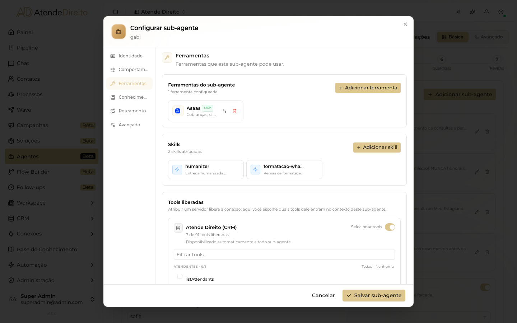The width and height of the screenshot is (517, 323).
Task: Select Todas for Atendentes tools
Action: (367, 267)
